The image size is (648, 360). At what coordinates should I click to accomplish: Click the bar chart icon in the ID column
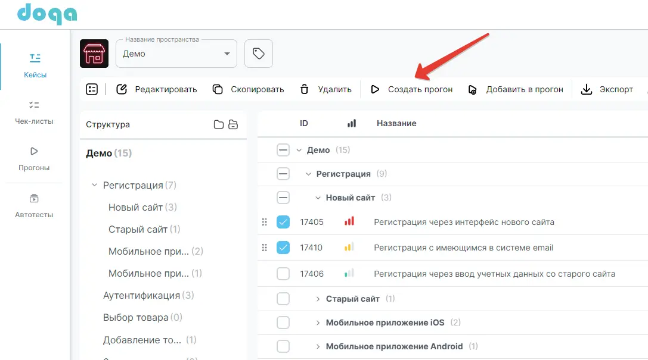point(351,123)
